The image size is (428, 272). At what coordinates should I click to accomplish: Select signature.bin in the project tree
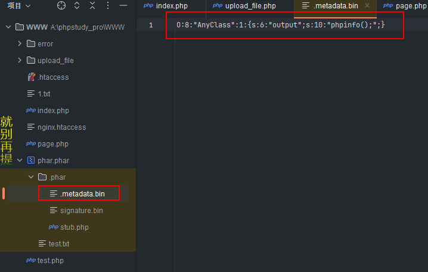81,211
